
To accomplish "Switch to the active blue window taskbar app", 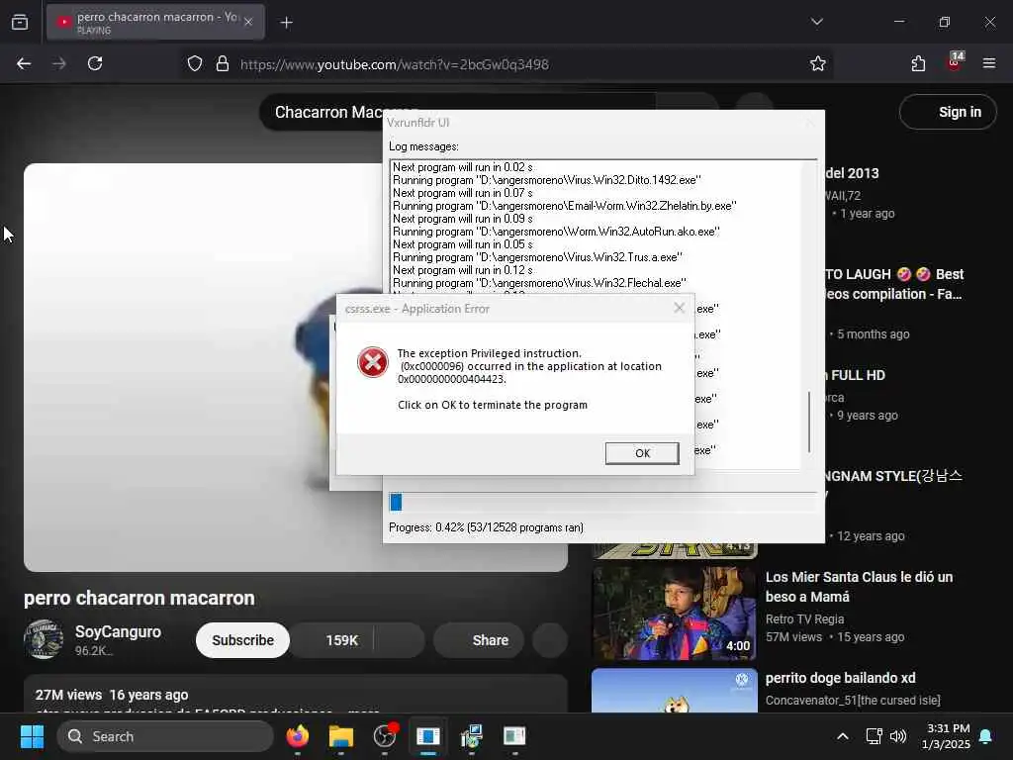I will [x=427, y=736].
